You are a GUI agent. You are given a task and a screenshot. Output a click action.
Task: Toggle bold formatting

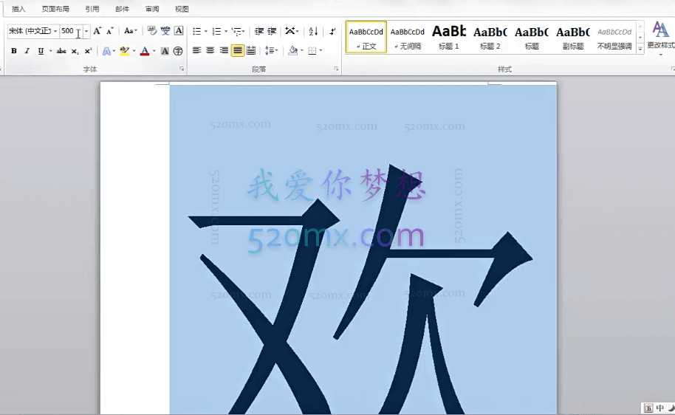pos(13,51)
